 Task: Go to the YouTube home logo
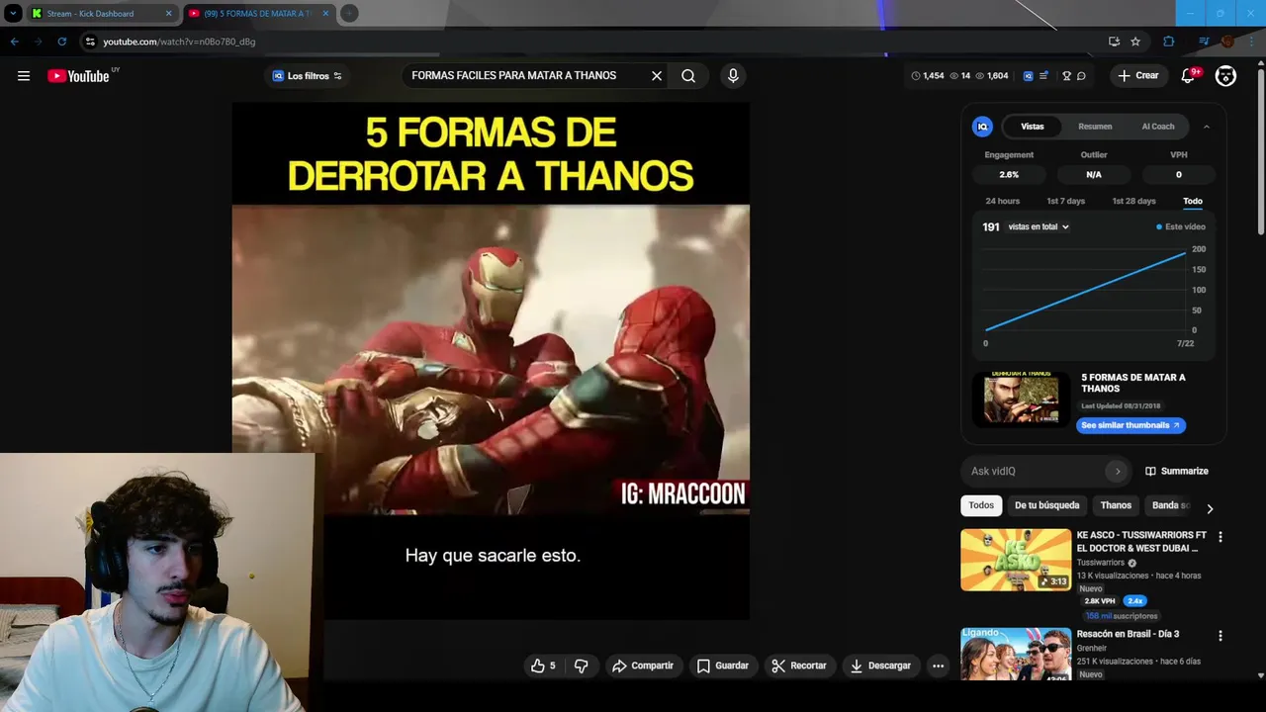pyautogui.click(x=78, y=76)
